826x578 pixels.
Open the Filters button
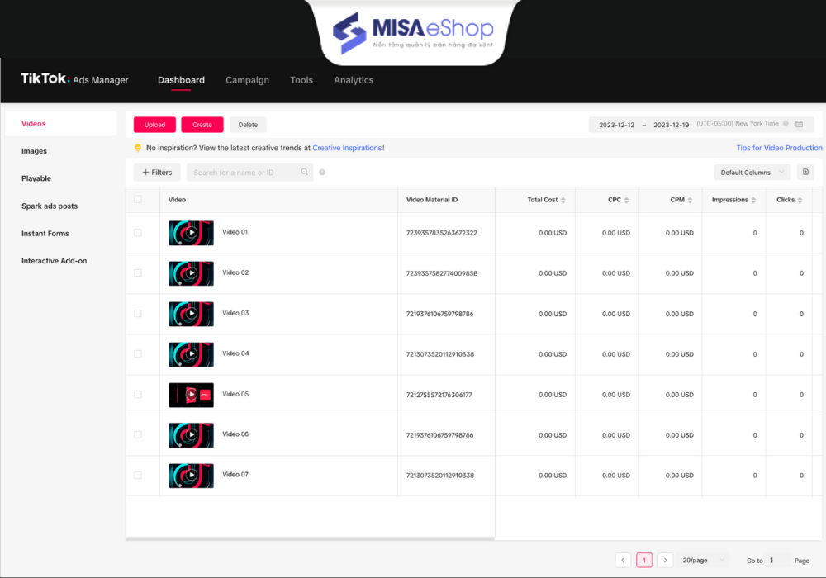click(157, 172)
